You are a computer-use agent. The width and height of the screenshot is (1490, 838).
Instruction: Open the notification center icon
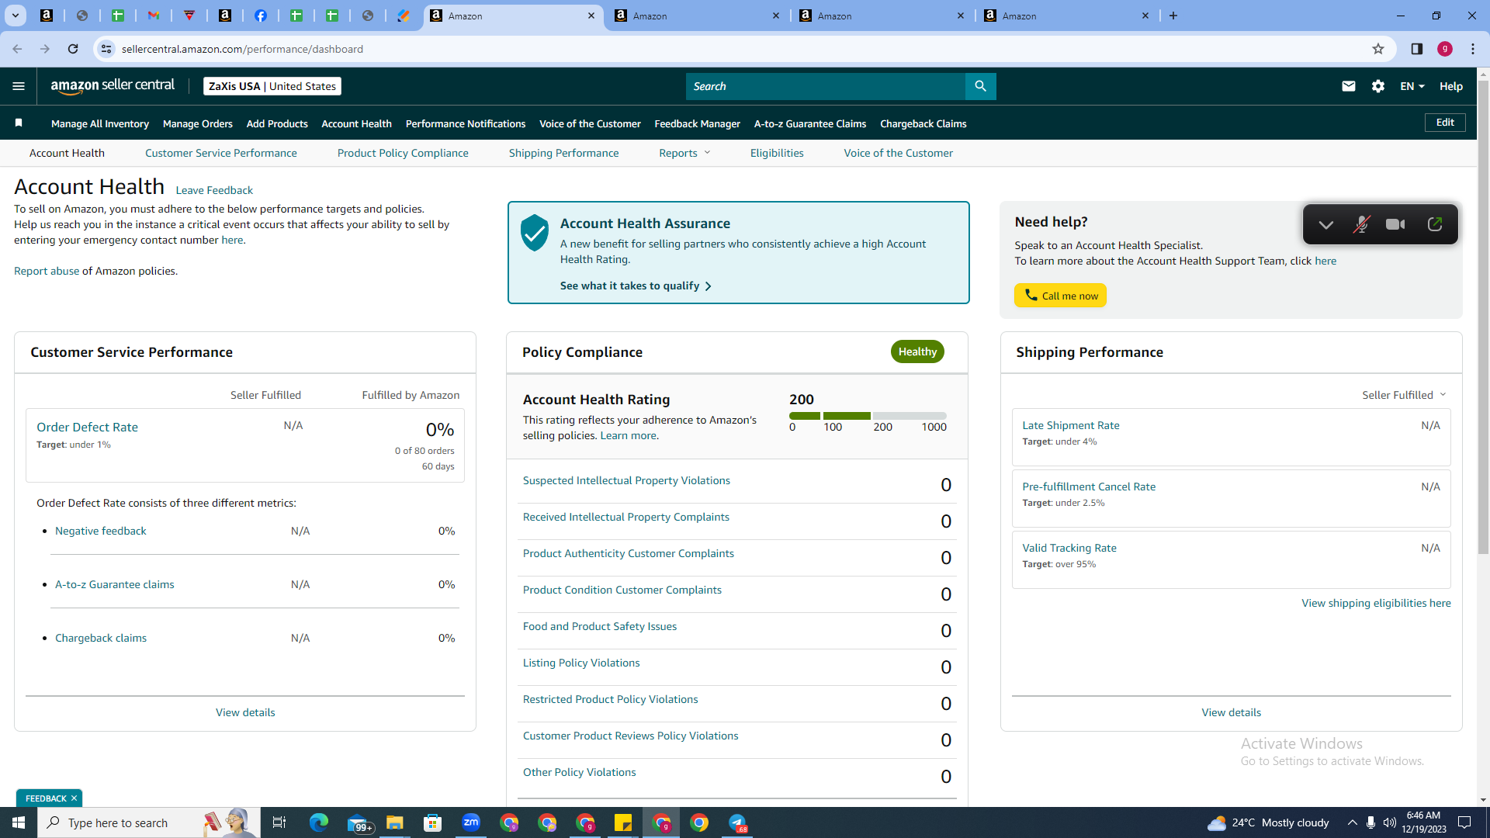(x=1465, y=822)
